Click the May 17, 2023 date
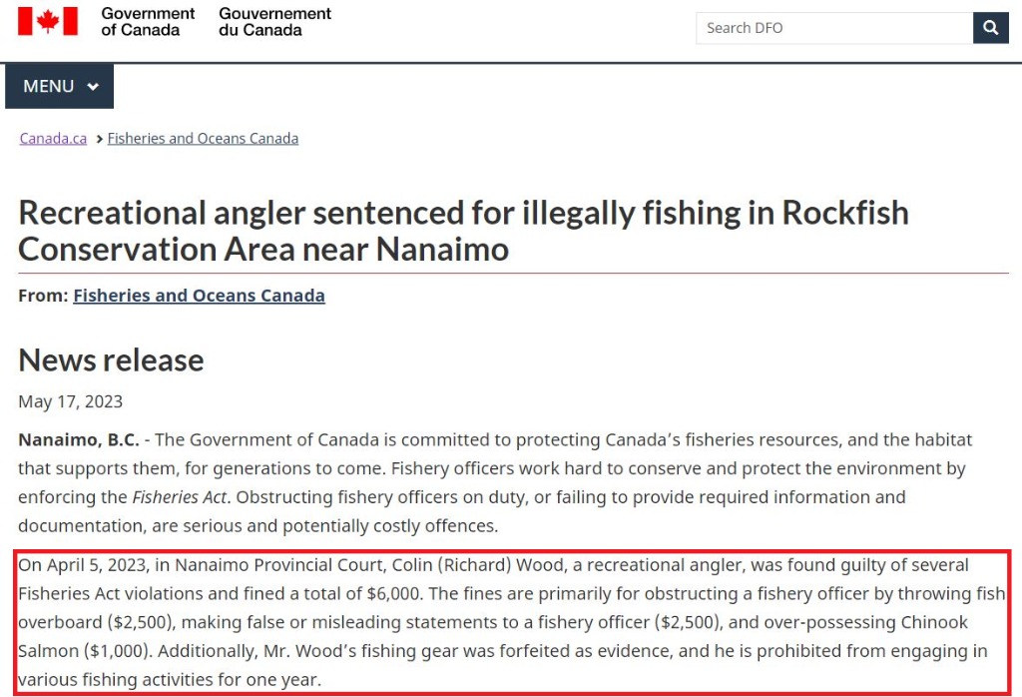Viewport: 1022px width, 697px height. 71,401
